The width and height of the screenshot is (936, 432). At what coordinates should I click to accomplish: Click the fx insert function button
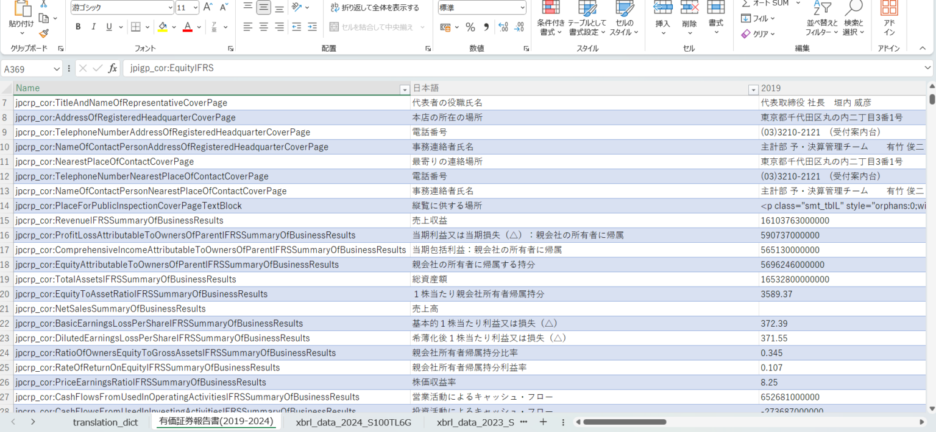click(113, 68)
